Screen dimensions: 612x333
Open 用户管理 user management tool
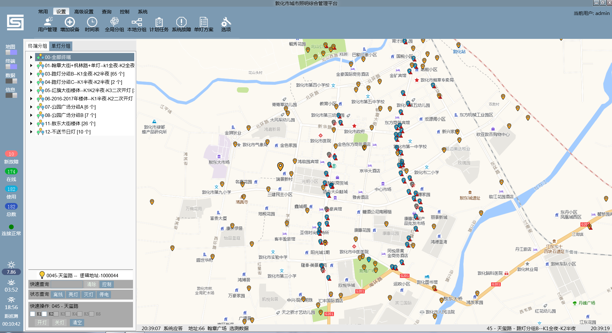pos(47,24)
